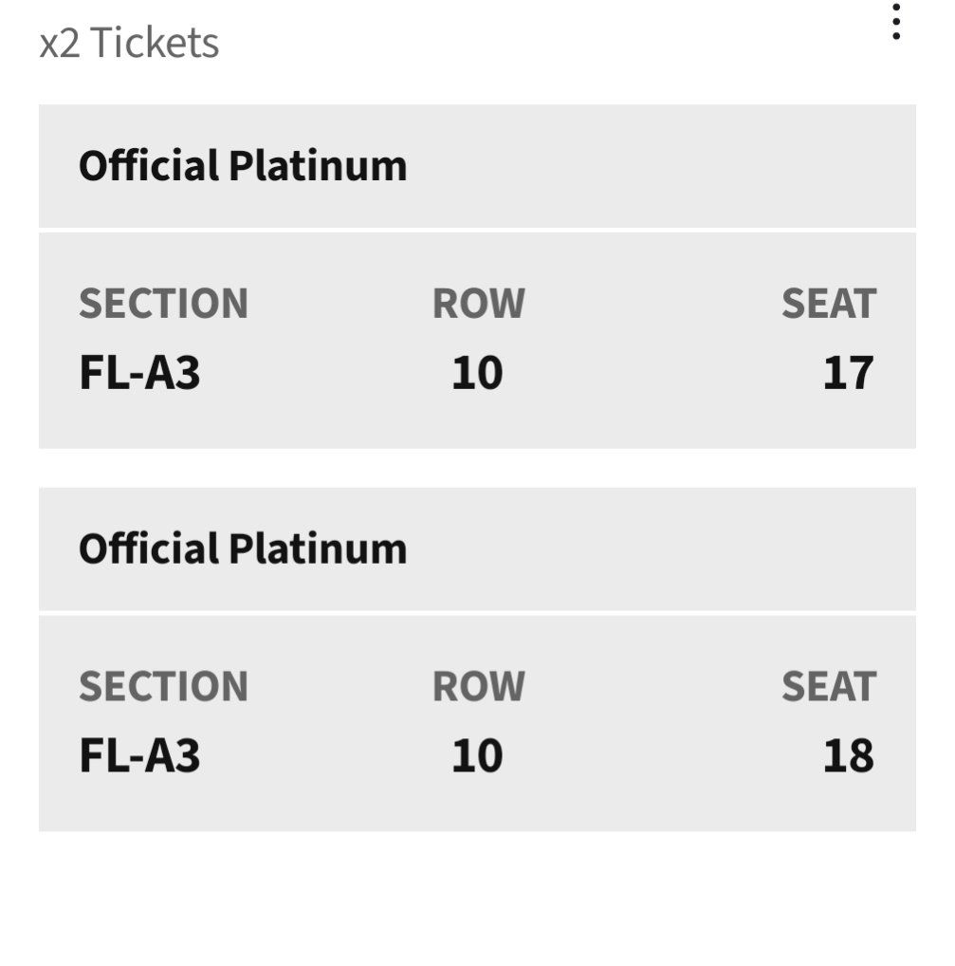Click the SEAT label on the first ticket

coord(828,304)
